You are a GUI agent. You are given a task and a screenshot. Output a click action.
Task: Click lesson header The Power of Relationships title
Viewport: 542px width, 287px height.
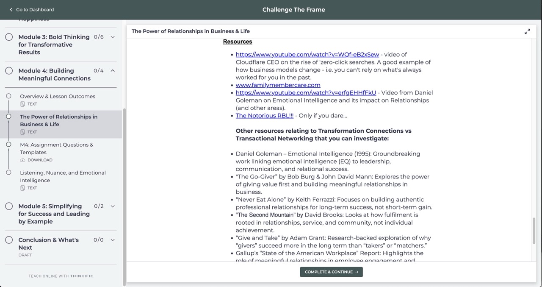[x=191, y=31]
